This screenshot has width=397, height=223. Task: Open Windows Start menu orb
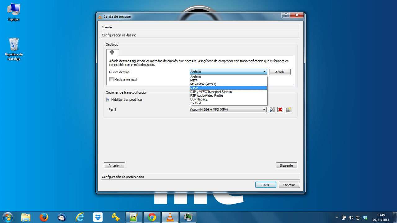[7, 217]
